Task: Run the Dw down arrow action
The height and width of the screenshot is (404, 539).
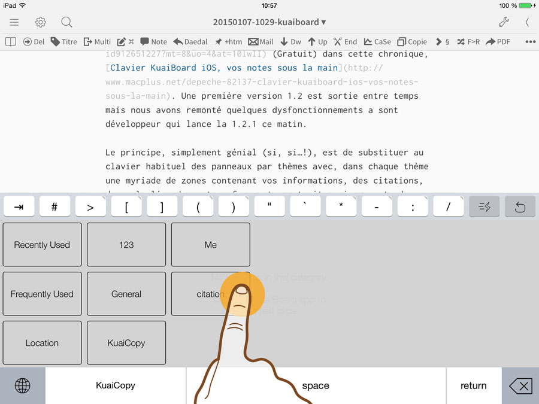Action: point(290,42)
